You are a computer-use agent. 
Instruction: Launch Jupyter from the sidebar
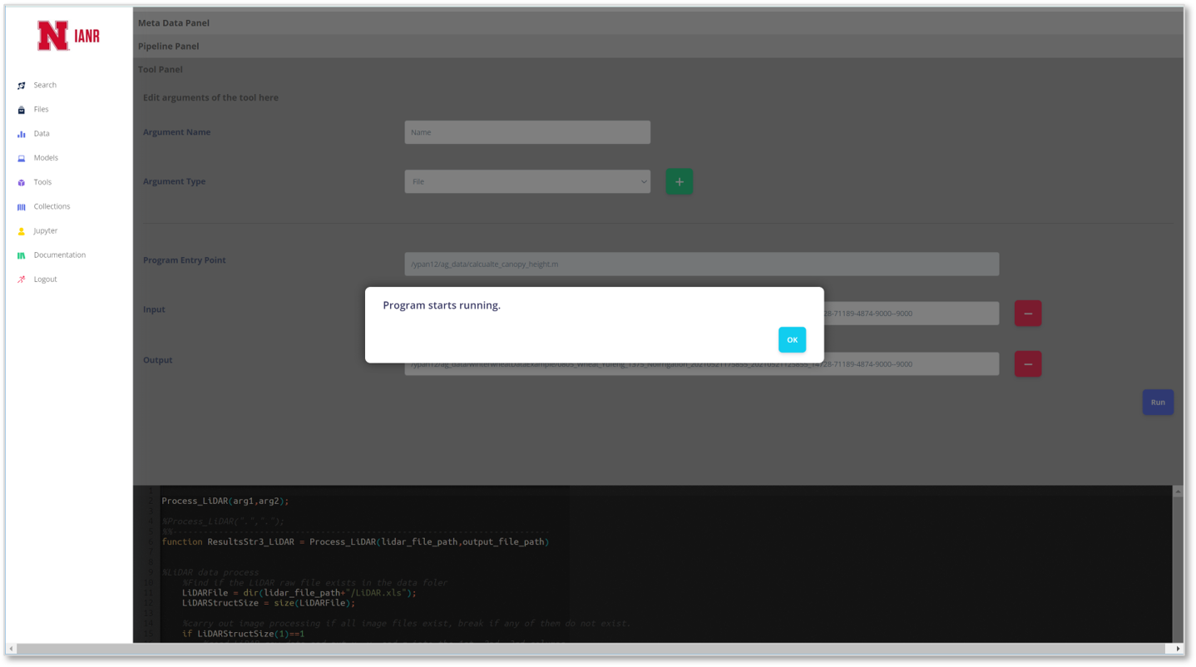click(x=46, y=230)
